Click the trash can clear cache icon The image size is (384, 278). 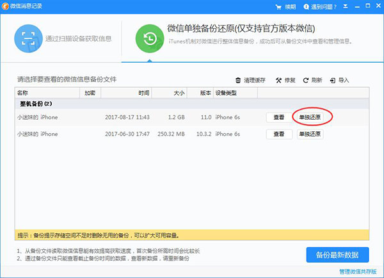tap(238, 80)
